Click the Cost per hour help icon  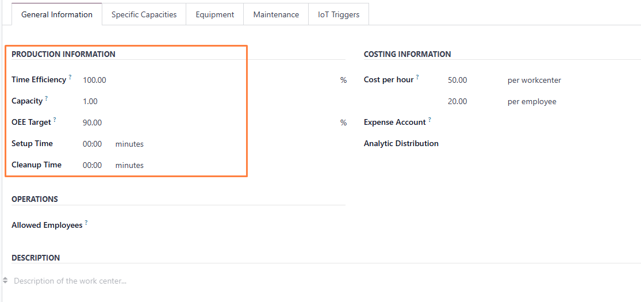click(x=417, y=77)
